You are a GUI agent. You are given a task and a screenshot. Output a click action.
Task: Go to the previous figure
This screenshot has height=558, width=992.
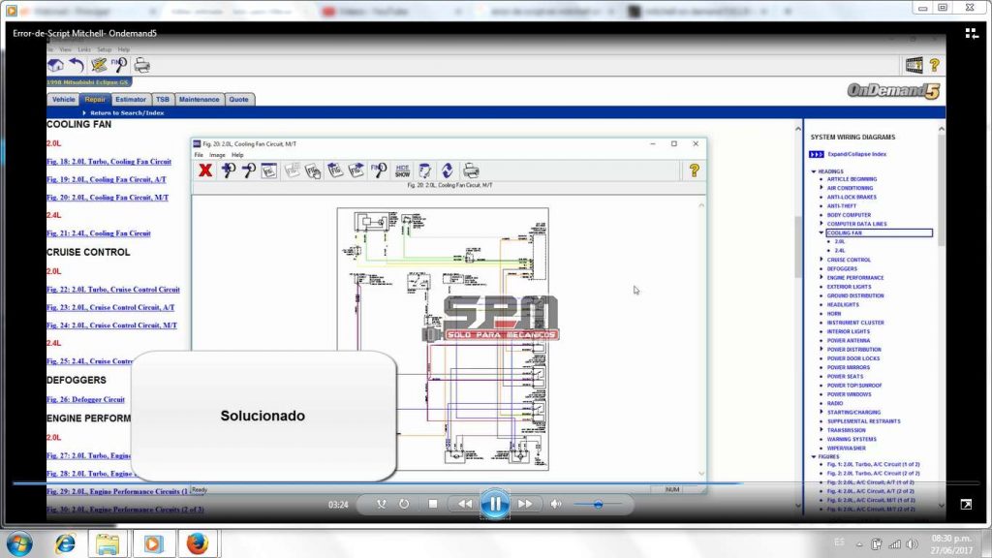[335, 170]
